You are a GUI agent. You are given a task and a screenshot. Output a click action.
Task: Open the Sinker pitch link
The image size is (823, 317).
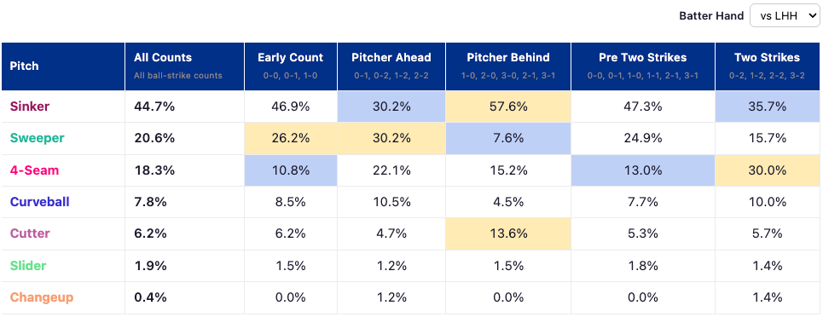click(x=30, y=107)
